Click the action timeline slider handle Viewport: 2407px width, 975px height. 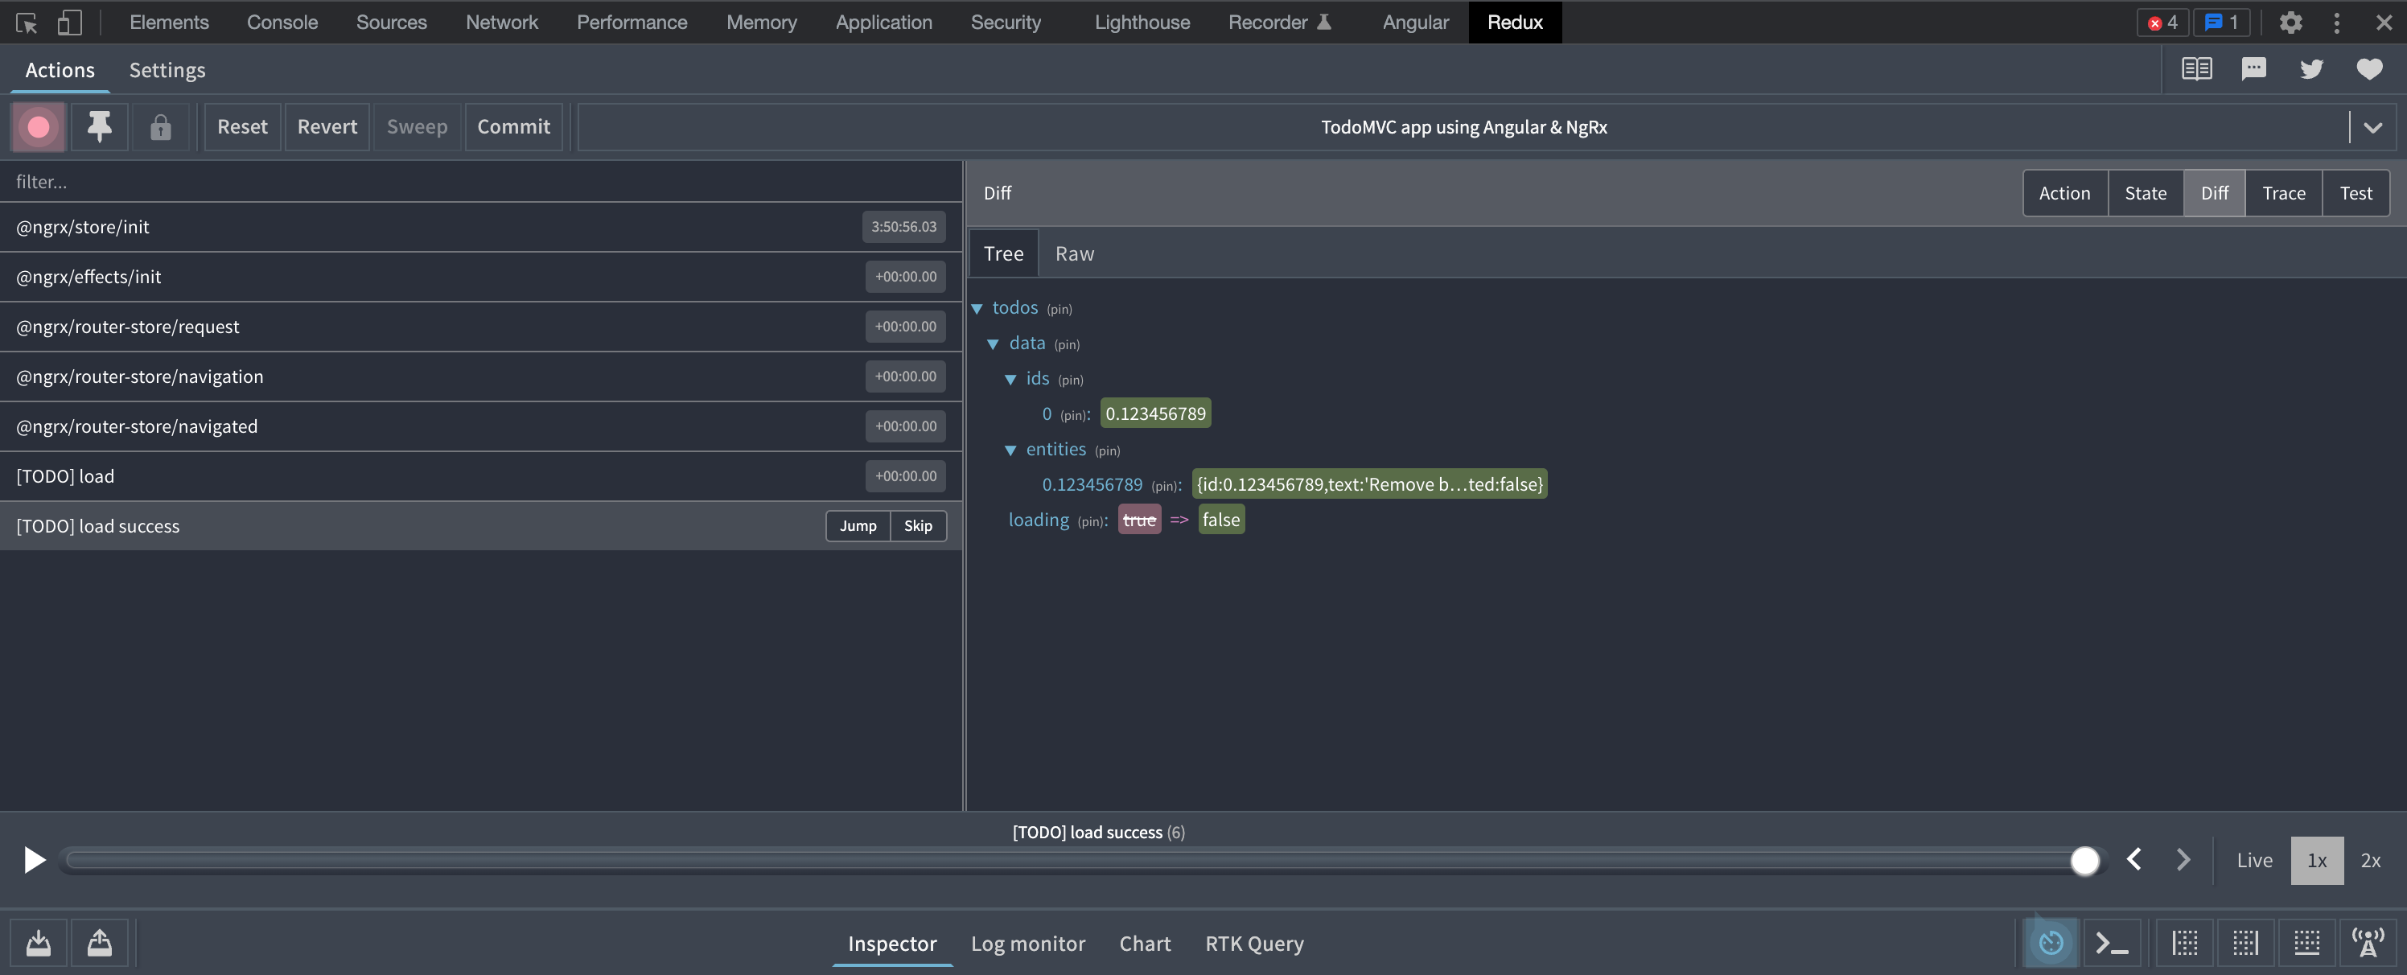[2084, 861]
